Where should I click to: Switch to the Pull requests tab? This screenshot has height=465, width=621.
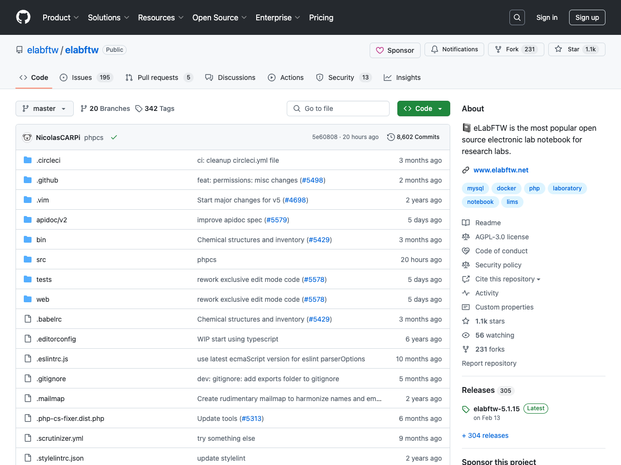click(159, 77)
